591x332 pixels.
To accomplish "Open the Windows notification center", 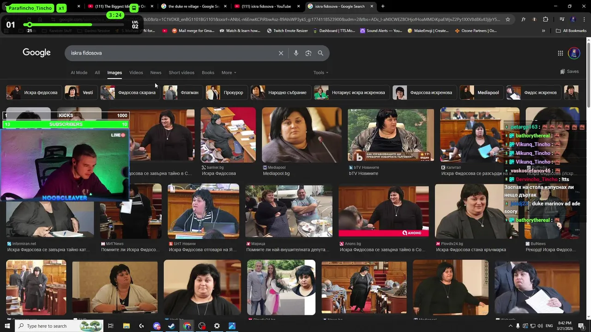I will [x=582, y=326].
